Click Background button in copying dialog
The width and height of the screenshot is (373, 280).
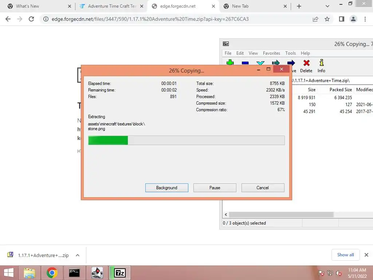click(167, 188)
